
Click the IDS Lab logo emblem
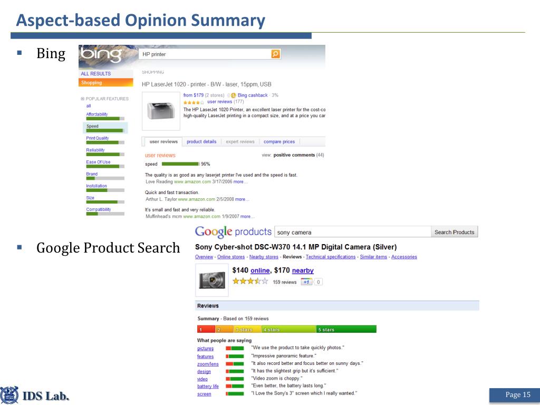pos(9,395)
